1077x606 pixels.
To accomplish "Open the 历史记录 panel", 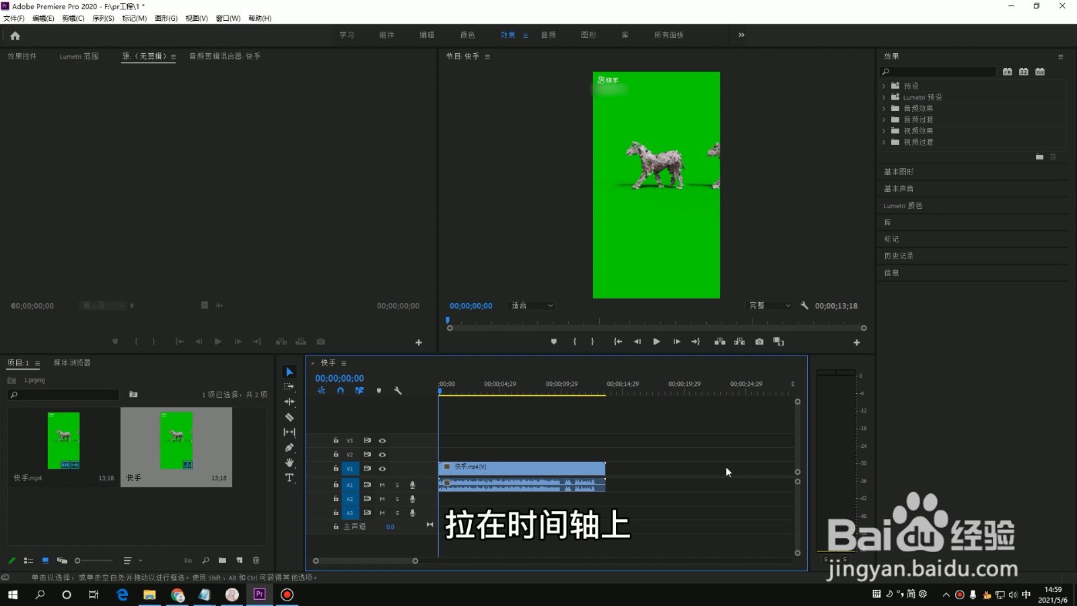I will 899,257.
